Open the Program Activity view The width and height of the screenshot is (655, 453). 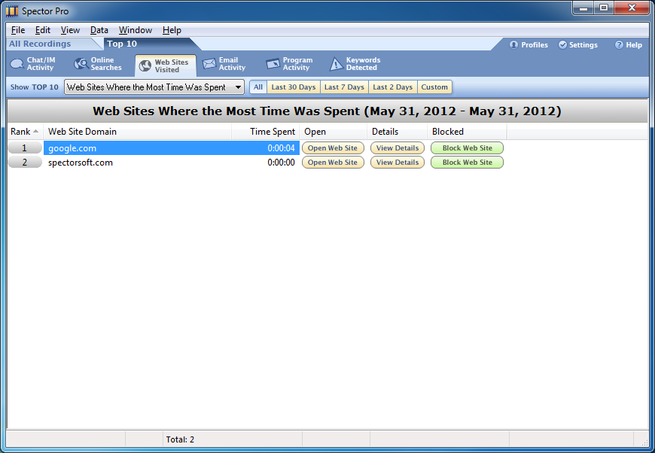click(288, 64)
